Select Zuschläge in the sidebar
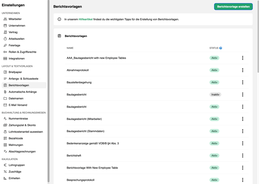 tap(24, 172)
